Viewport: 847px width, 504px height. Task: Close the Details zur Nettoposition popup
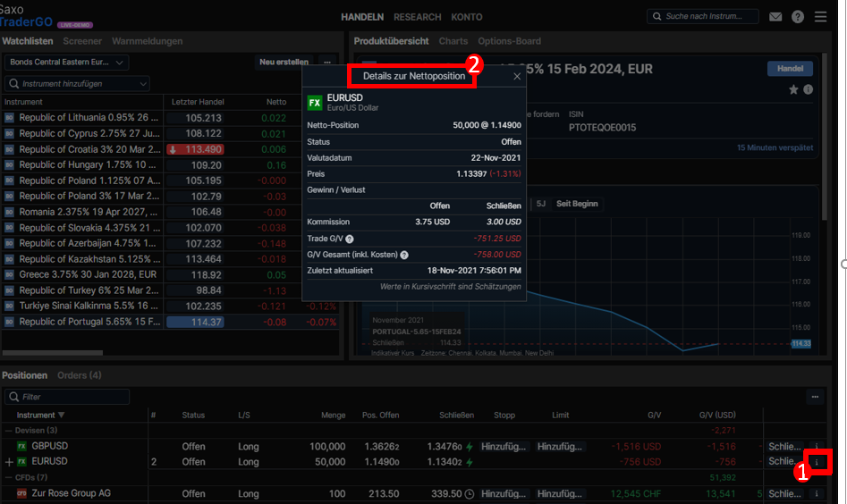pyautogui.click(x=517, y=77)
